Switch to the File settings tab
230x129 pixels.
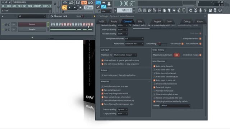(140, 21)
